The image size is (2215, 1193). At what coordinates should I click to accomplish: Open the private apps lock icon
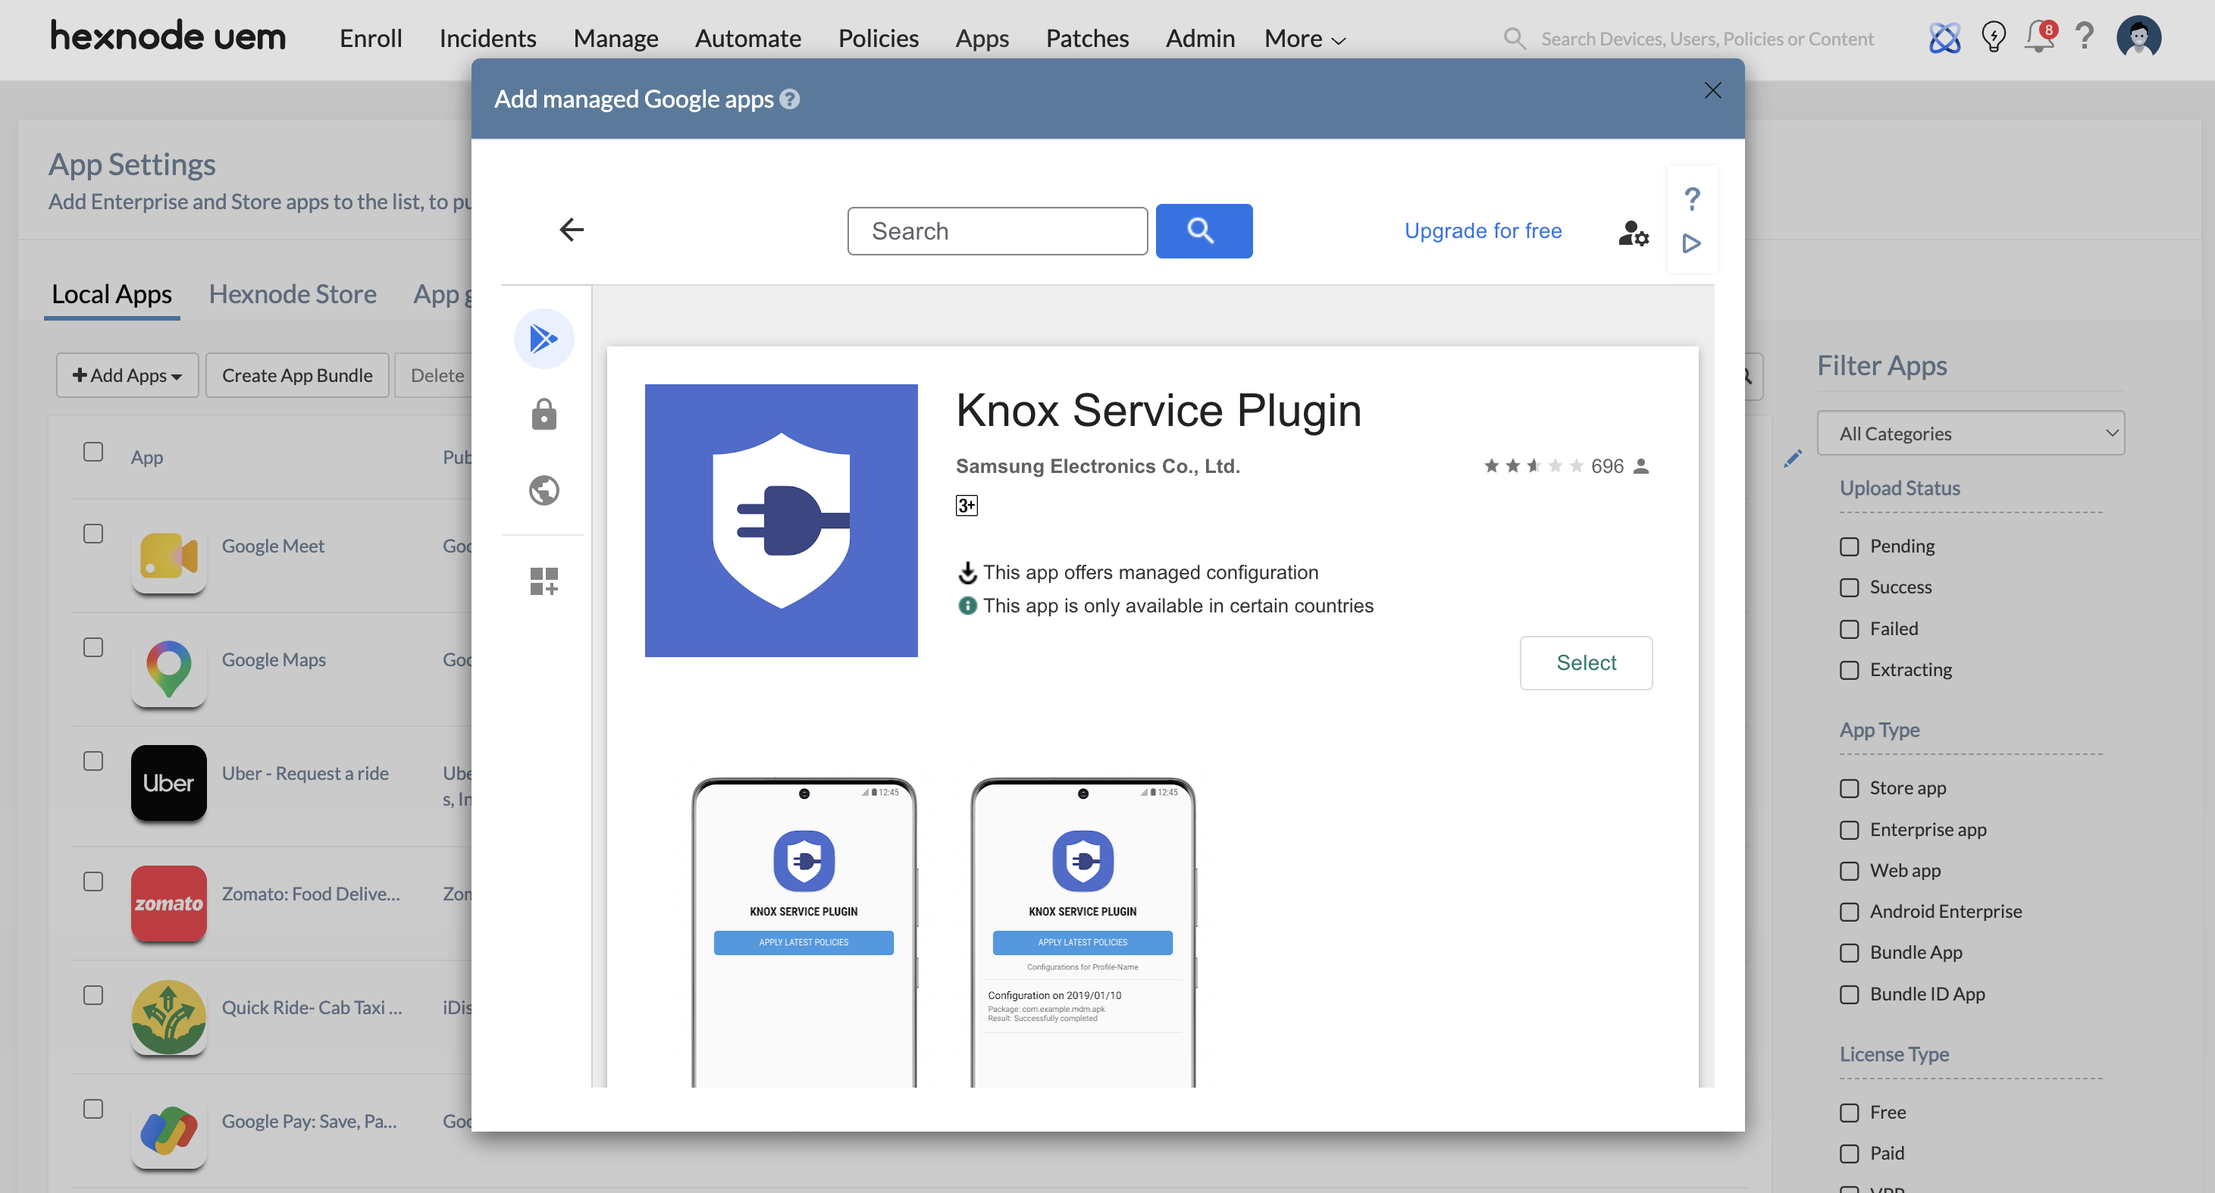pos(544,415)
